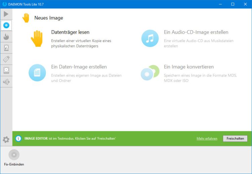Viewport: 252px width, 174px height.
Task: Open the flame disc burning section
Action: (x=6, y=37)
